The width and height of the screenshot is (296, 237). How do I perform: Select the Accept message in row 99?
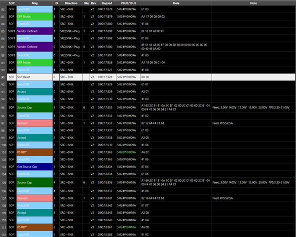(35, 138)
